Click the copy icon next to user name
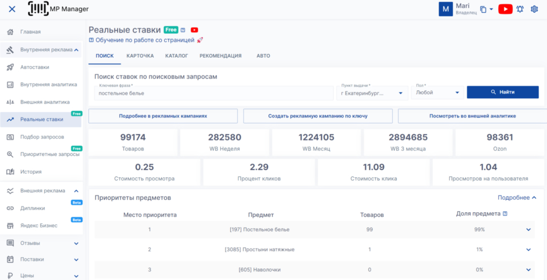Viewport: 547px width, 280px height. coord(483,9)
